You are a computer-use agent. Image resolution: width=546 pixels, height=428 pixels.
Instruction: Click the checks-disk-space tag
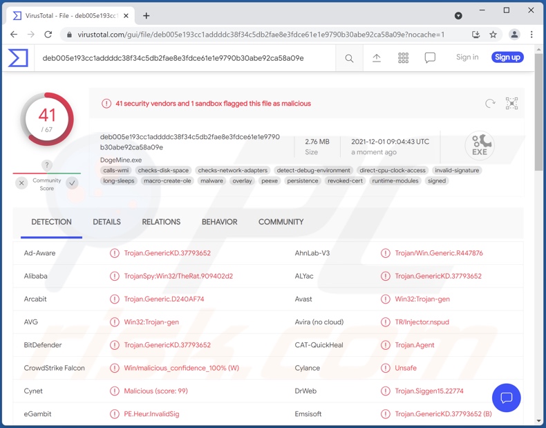(163, 170)
